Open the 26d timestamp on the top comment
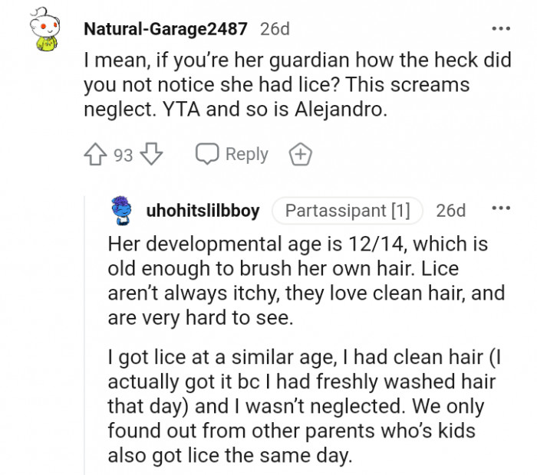 [x=275, y=29]
